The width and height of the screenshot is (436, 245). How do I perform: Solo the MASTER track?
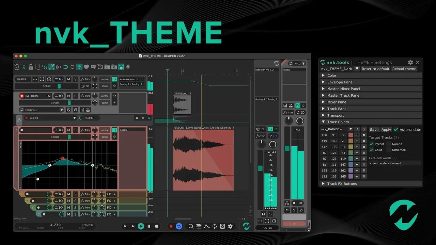coord(75,79)
